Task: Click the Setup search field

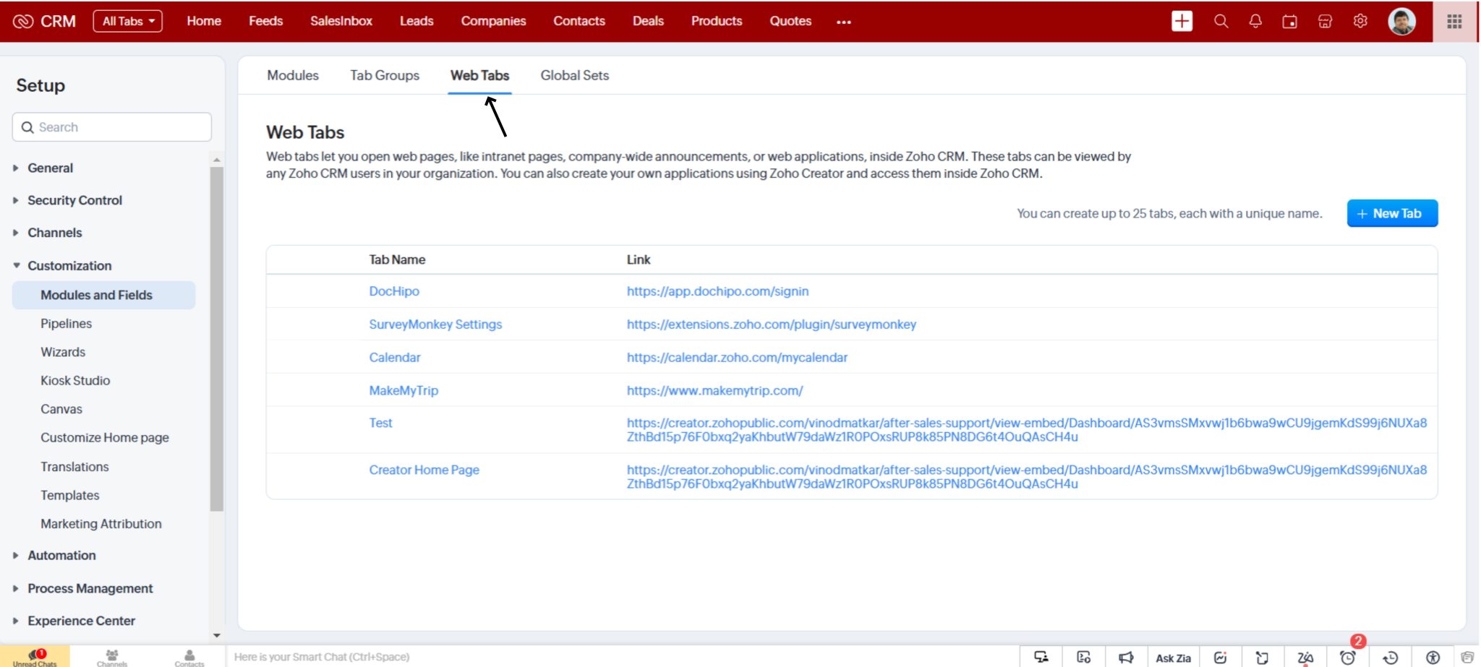Action: click(x=111, y=126)
